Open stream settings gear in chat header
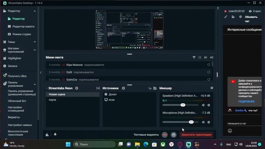The height and width of the screenshot is (149, 265). point(240,17)
